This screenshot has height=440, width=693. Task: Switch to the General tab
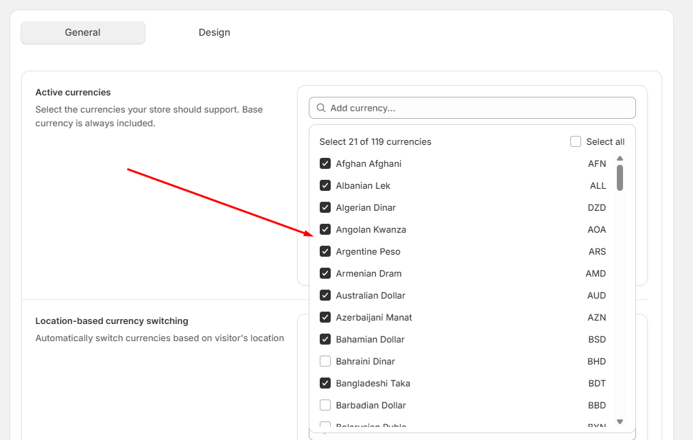[x=82, y=32]
